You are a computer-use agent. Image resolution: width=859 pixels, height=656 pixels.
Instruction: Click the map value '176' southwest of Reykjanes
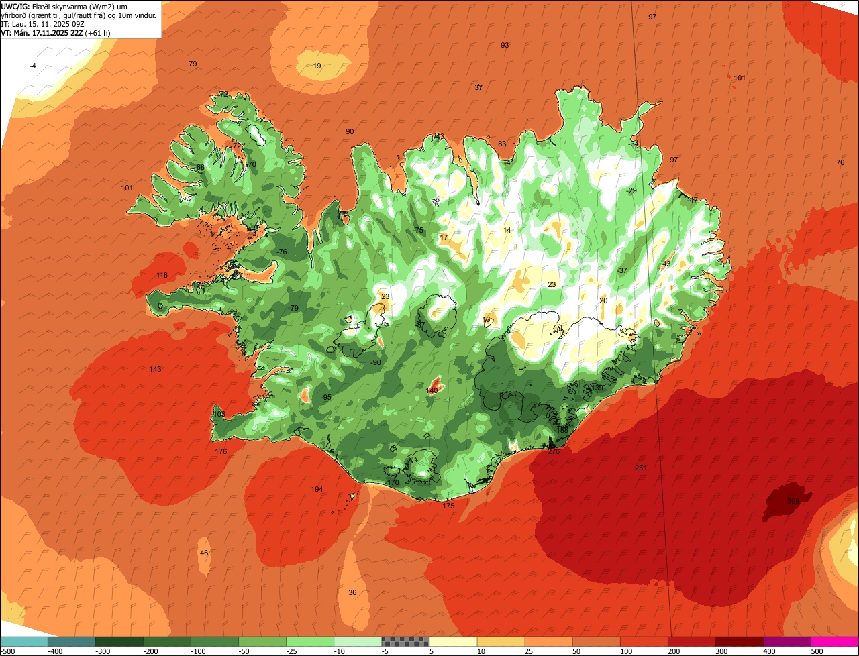click(x=221, y=451)
